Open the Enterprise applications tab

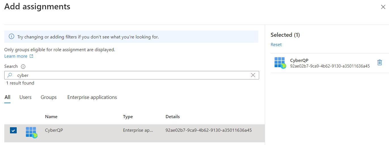click(x=92, y=97)
